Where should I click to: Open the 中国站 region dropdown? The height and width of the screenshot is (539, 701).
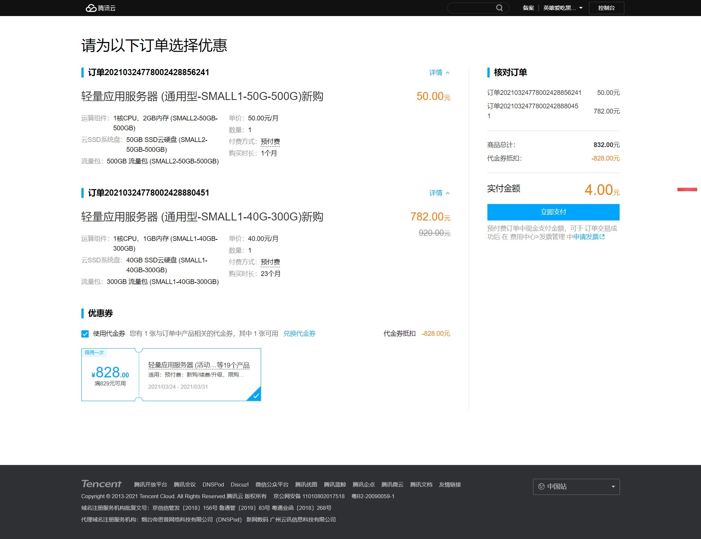pyautogui.click(x=576, y=486)
